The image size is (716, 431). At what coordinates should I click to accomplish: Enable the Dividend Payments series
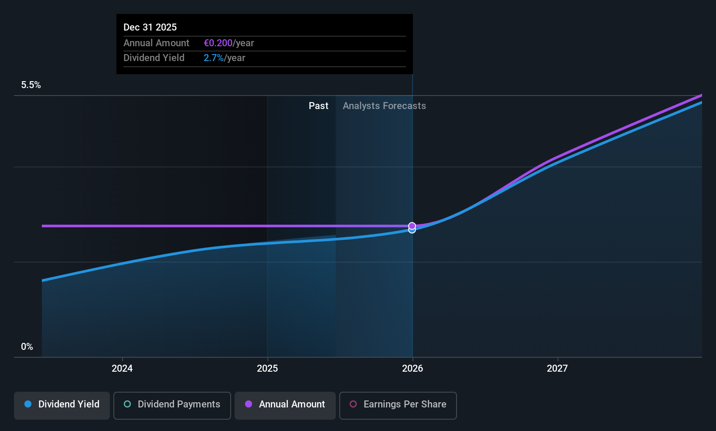(172, 405)
